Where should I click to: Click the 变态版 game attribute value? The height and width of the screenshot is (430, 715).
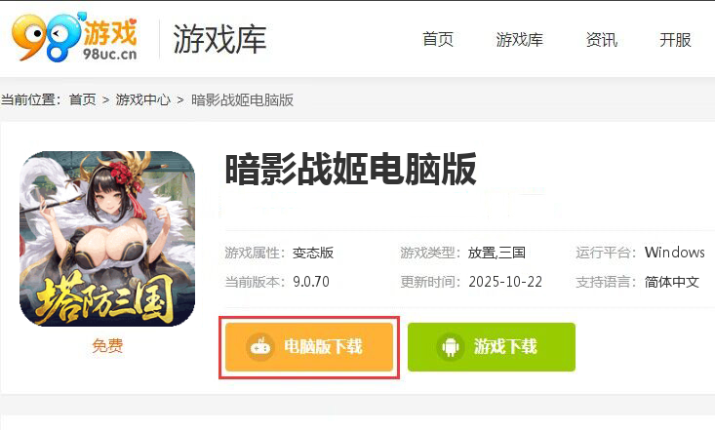[313, 253]
